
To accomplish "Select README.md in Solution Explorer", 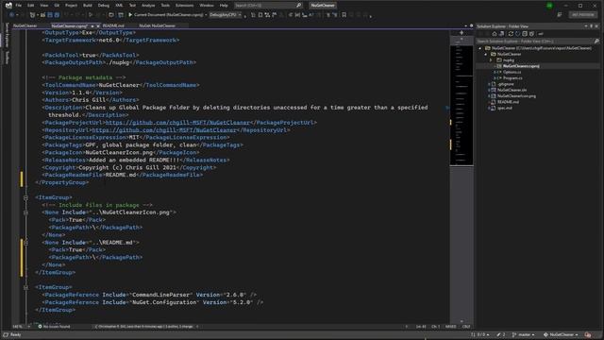I will click(508, 102).
